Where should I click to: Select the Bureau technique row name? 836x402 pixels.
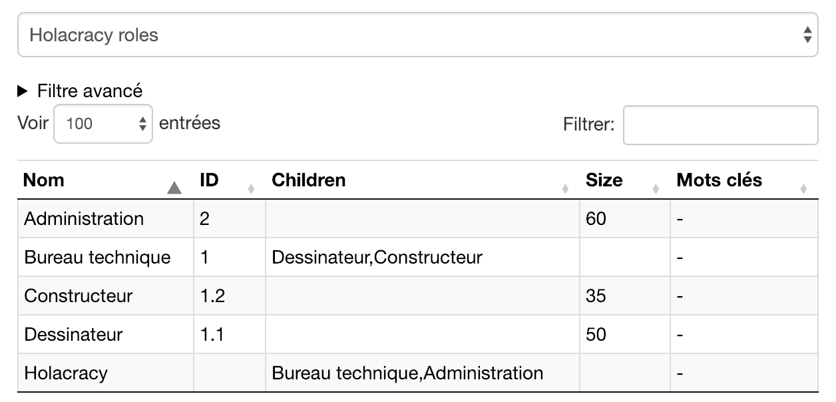click(x=97, y=258)
